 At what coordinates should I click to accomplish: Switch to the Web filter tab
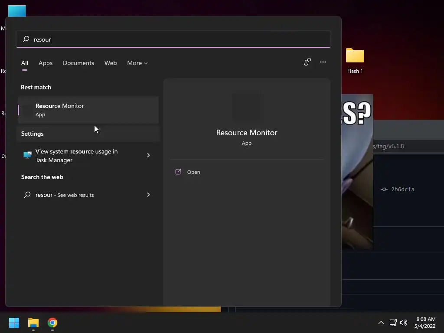pyautogui.click(x=111, y=63)
